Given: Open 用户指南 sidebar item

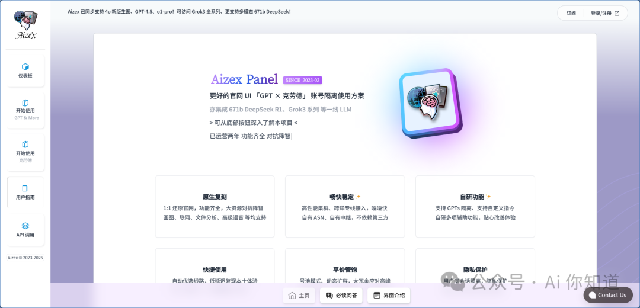Looking at the screenshot, I should pyautogui.click(x=25, y=192).
